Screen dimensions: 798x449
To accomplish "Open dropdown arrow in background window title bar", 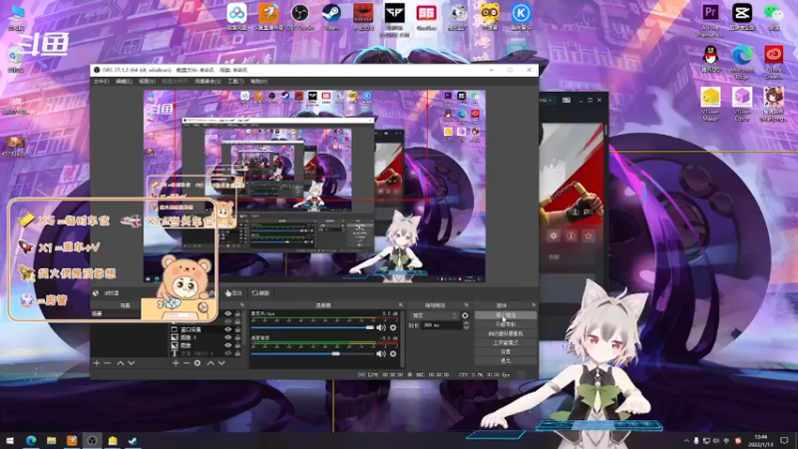I will [553, 101].
